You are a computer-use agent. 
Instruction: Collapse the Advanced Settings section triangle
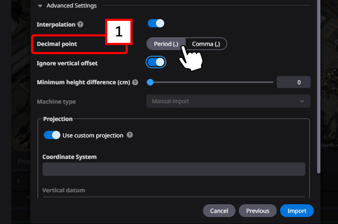click(x=40, y=6)
